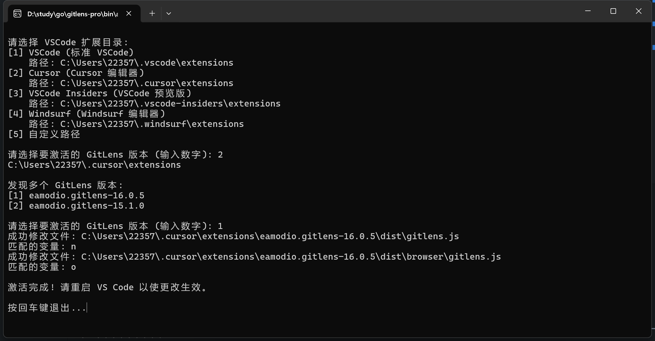
Task: Click the .vscode-insiders\extensions path line
Action: pyautogui.click(x=155, y=103)
